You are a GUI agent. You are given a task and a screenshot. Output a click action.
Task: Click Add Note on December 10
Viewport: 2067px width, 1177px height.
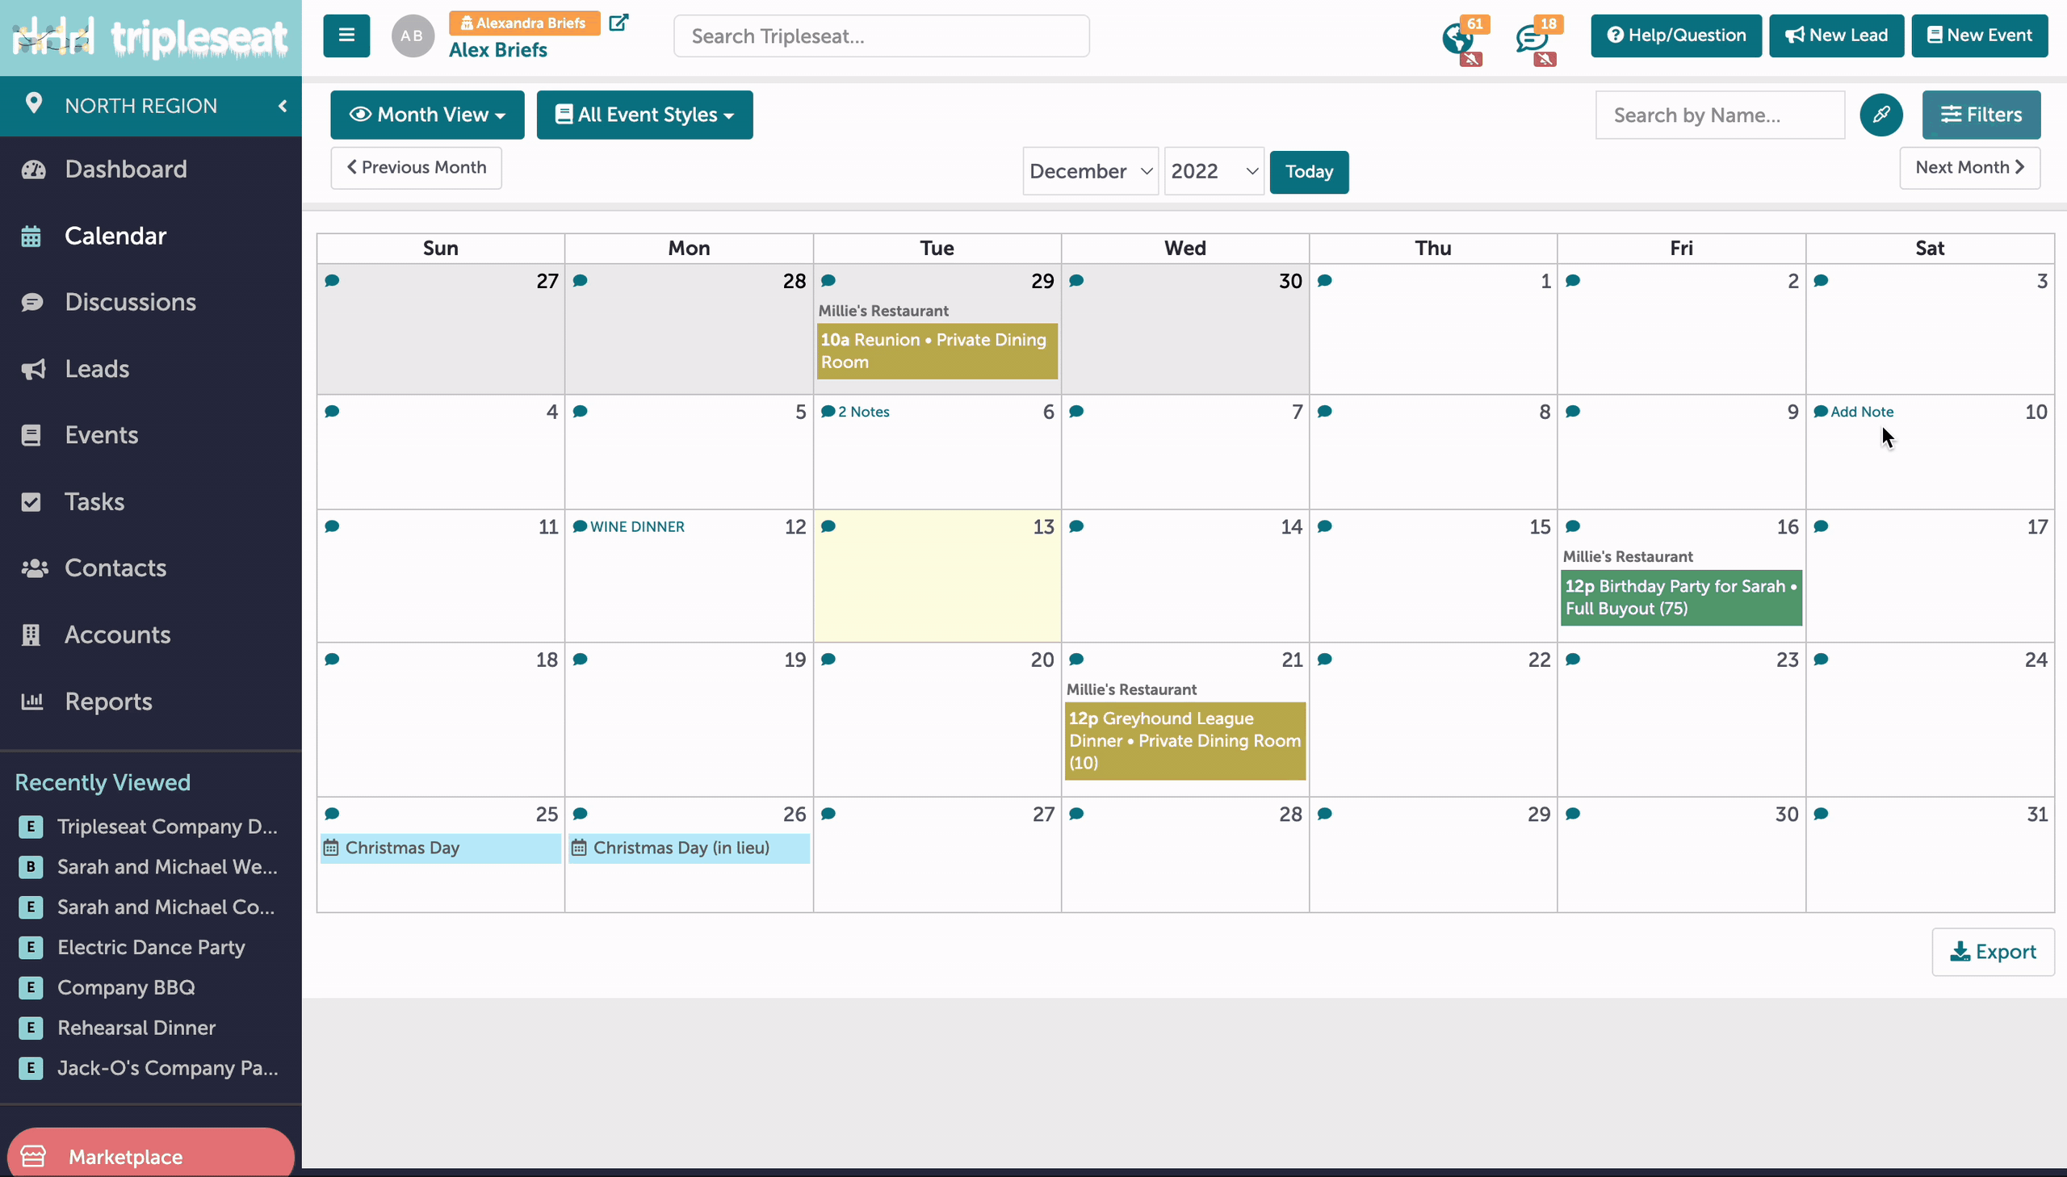[x=1861, y=412]
